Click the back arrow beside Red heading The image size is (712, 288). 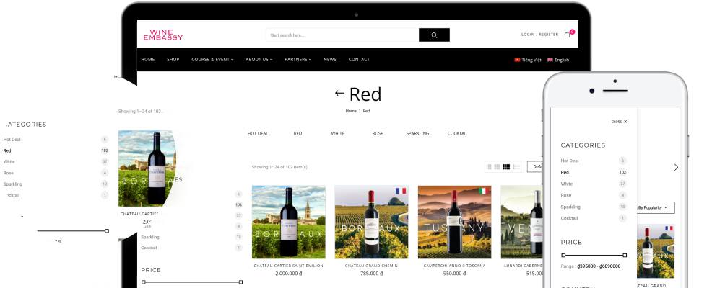point(339,94)
